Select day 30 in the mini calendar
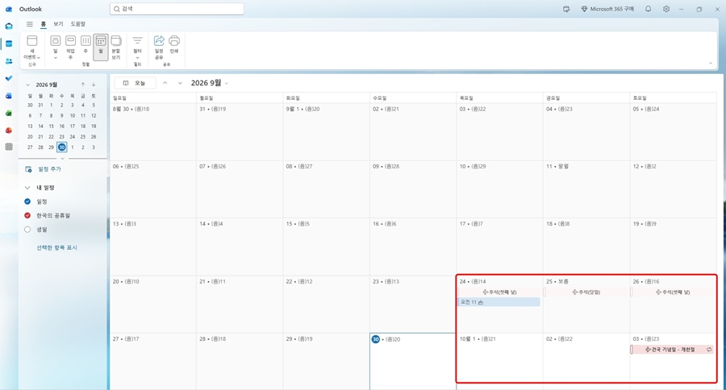The width and height of the screenshot is (726, 390). 61,147
